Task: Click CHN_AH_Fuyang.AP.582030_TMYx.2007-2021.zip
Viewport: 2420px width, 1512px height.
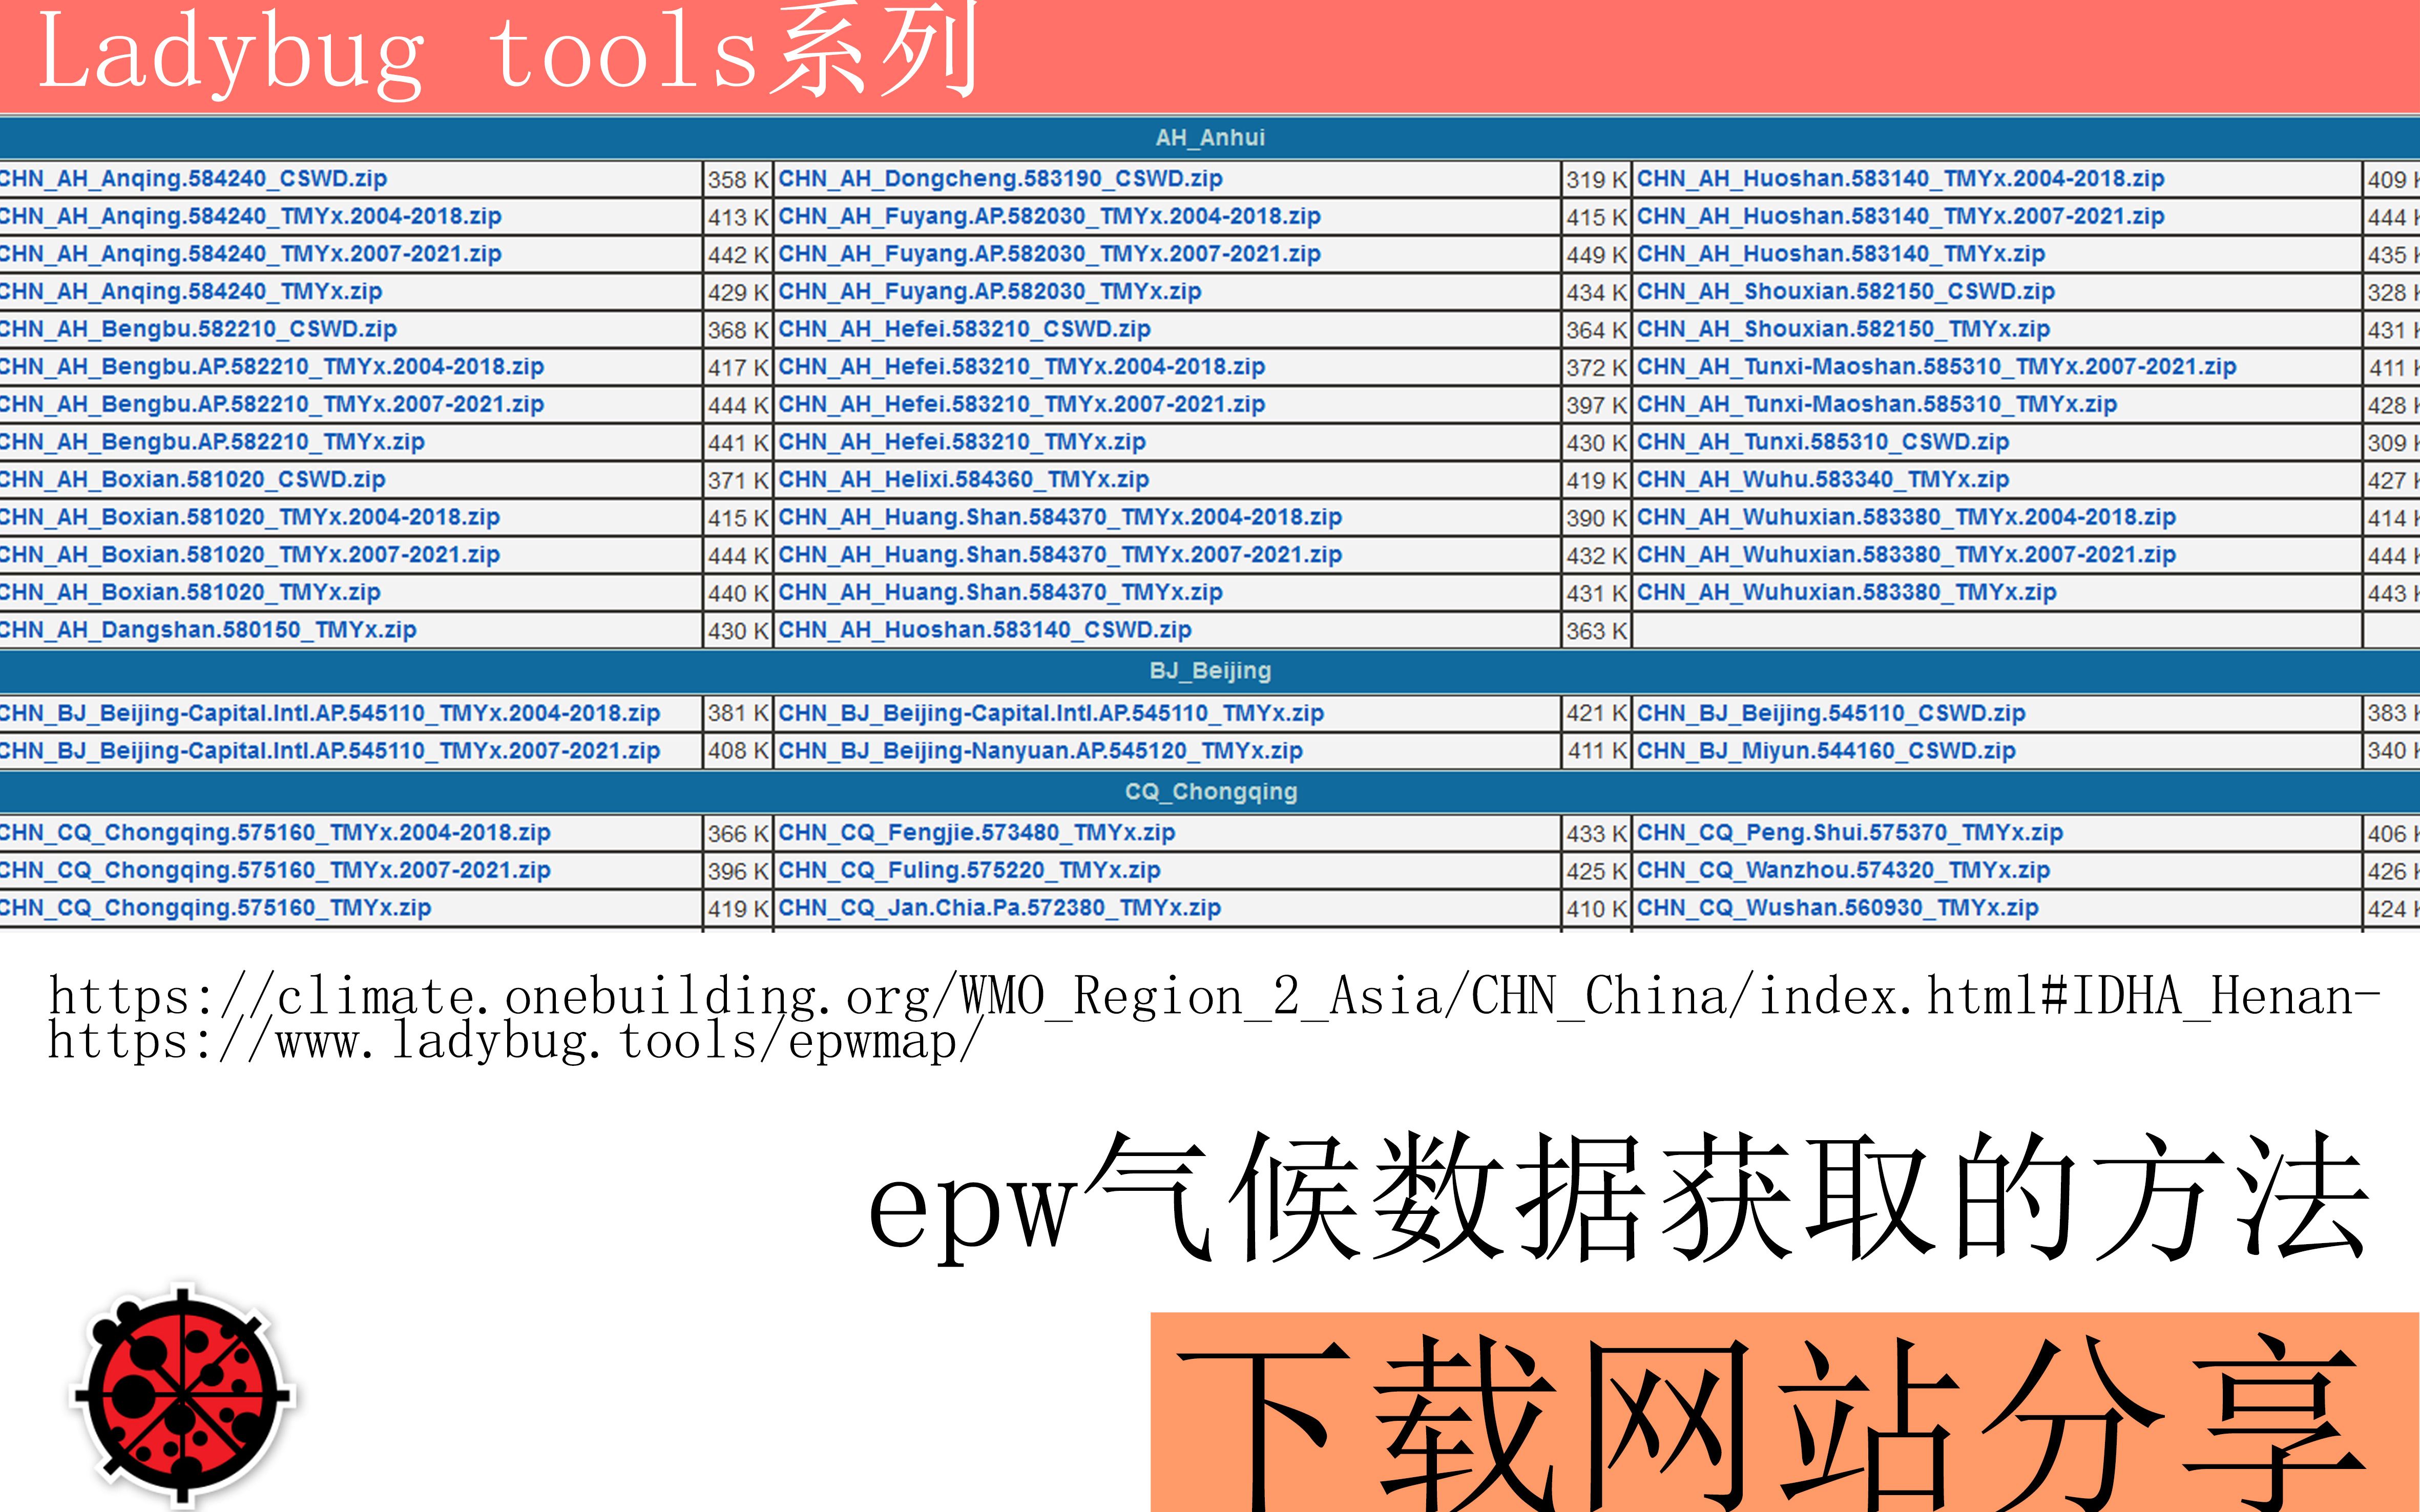Action: (1050, 254)
